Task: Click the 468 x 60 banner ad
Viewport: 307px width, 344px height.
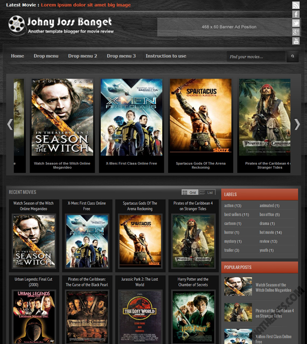Action: [229, 27]
